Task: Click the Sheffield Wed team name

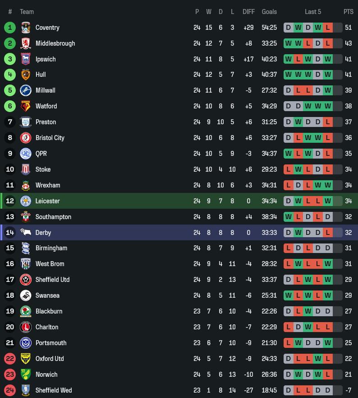Action: point(54,390)
